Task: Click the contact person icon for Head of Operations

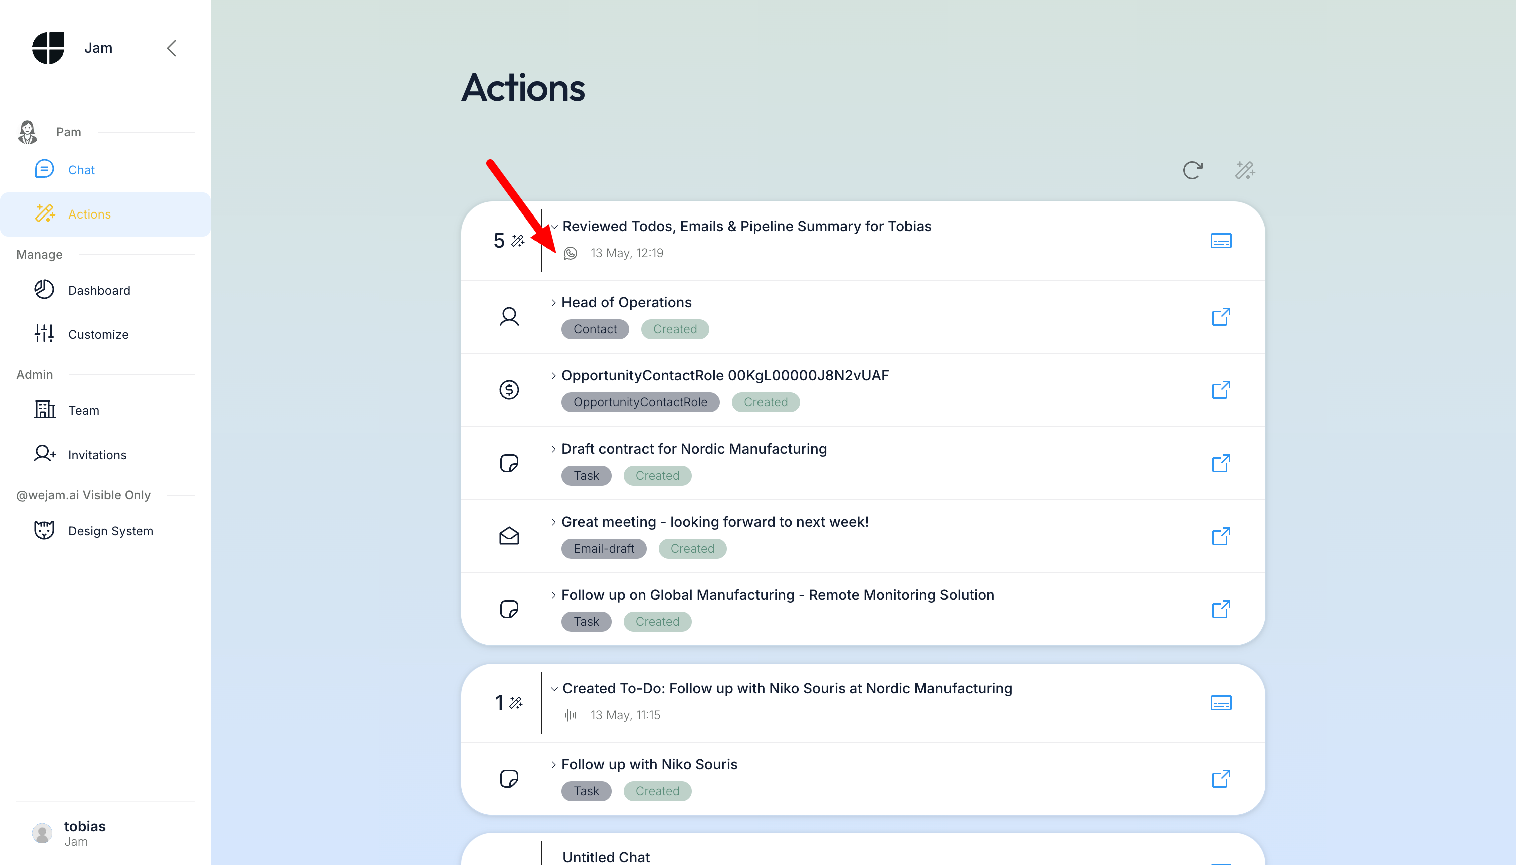Action: (x=509, y=317)
